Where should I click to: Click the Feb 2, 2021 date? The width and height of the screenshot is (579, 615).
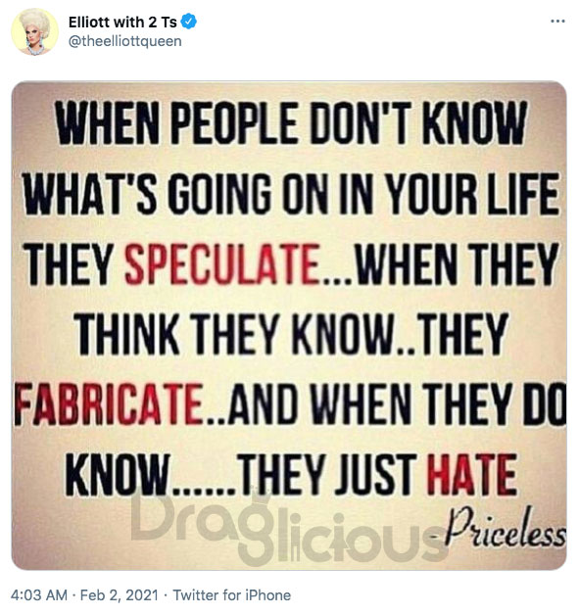tap(120, 595)
